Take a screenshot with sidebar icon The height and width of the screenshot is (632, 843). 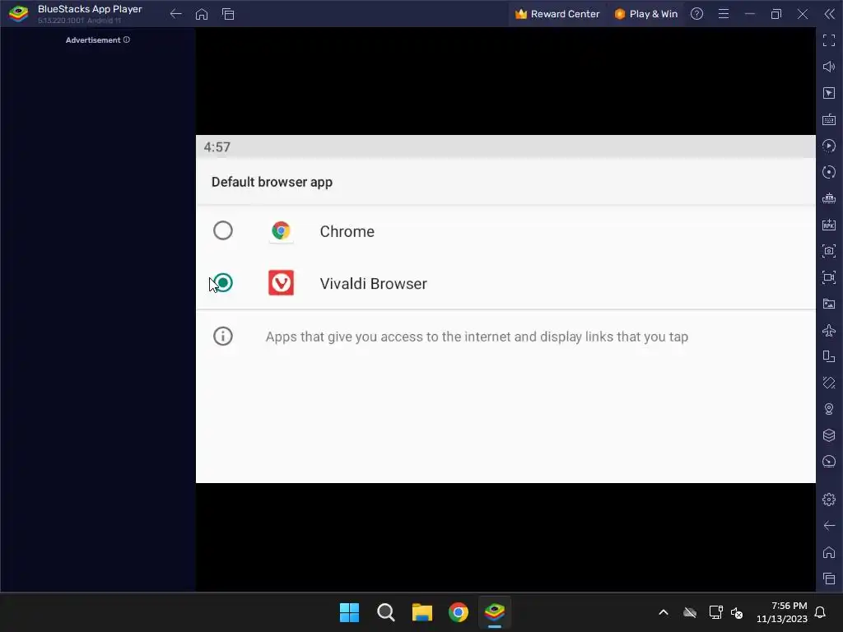pos(829,251)
